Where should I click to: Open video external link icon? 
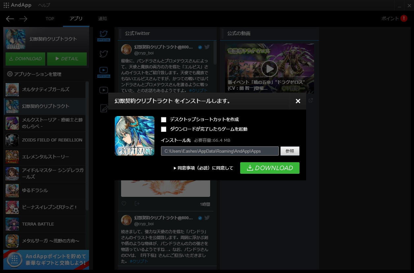(310, 100)
